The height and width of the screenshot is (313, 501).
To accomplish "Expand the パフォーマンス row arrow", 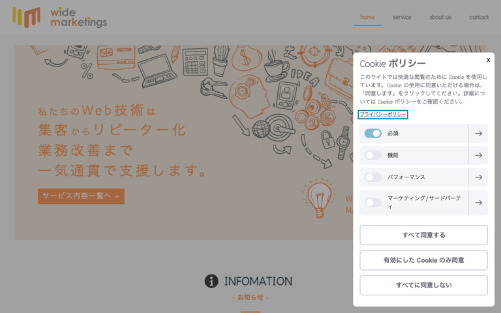I will (x=478, y=177).
